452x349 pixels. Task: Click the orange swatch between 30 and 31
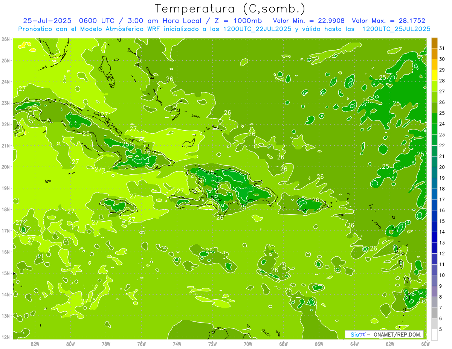(434, 54)
